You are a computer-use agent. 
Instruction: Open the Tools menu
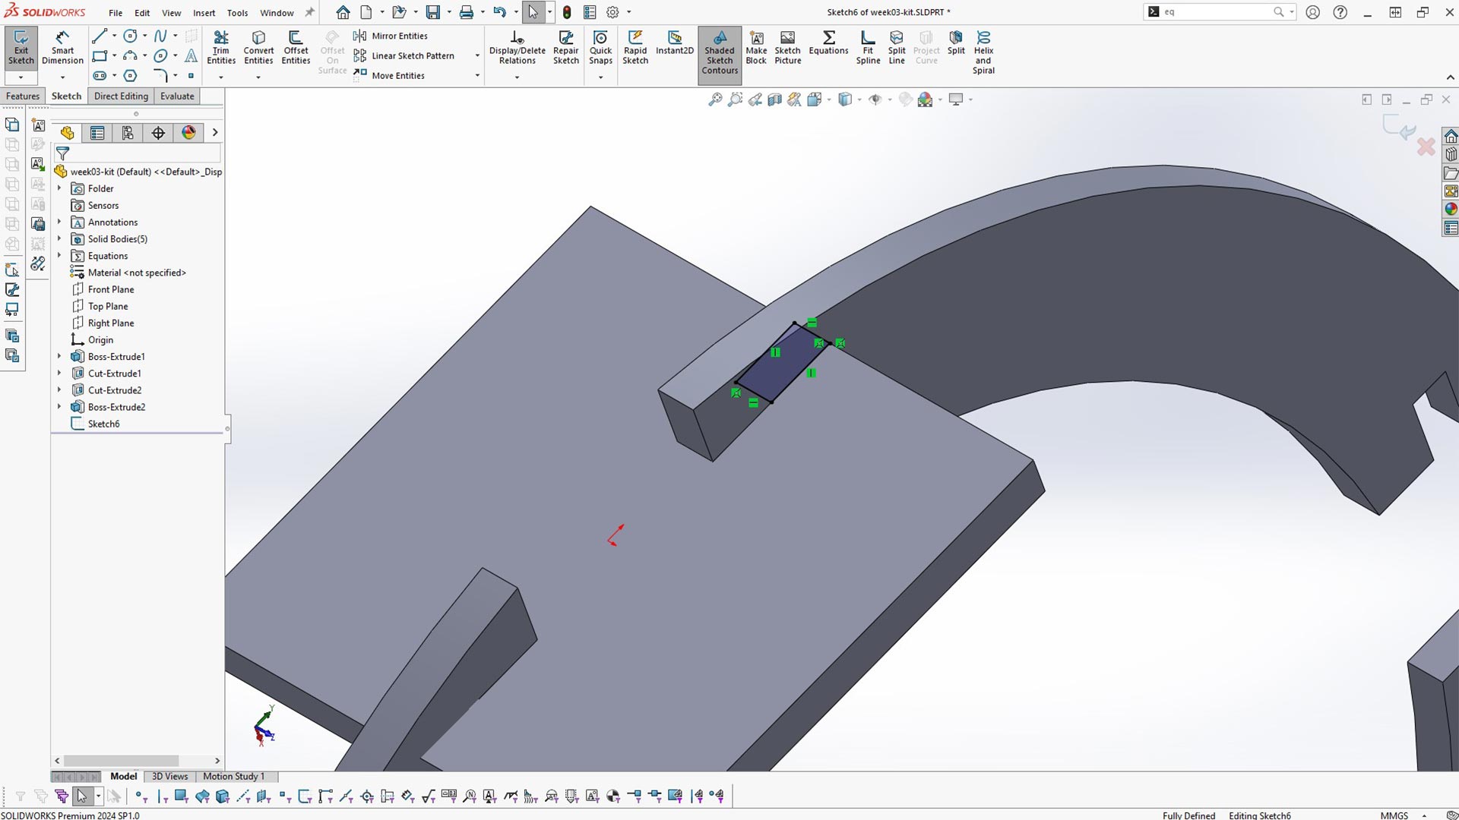coord(237,13)
